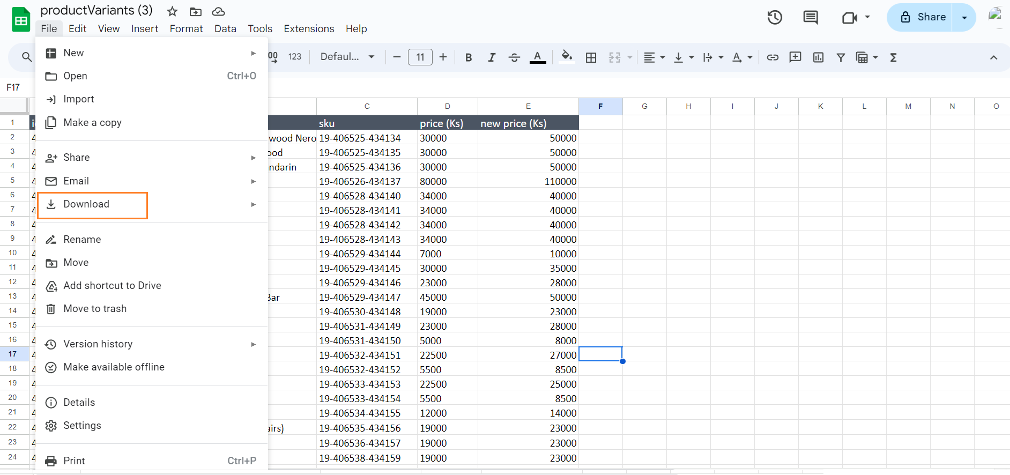Viewport: 1010px width, 475px height.
Task: Open the Help menu
Action: (356, 28)
